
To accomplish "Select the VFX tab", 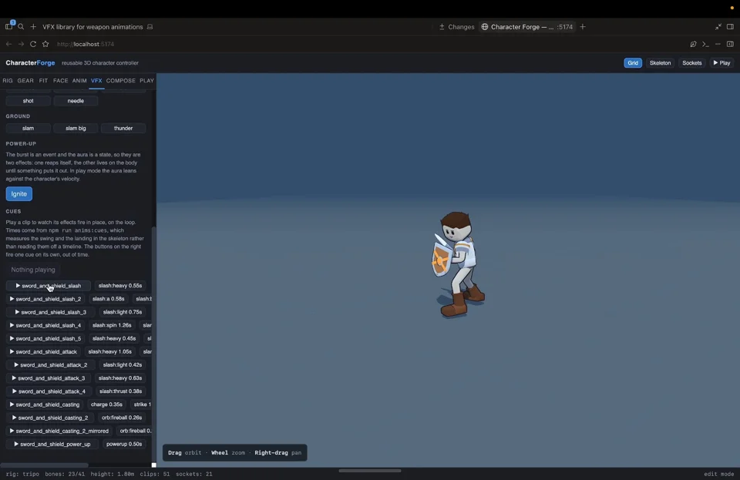I will pos(96,81).
